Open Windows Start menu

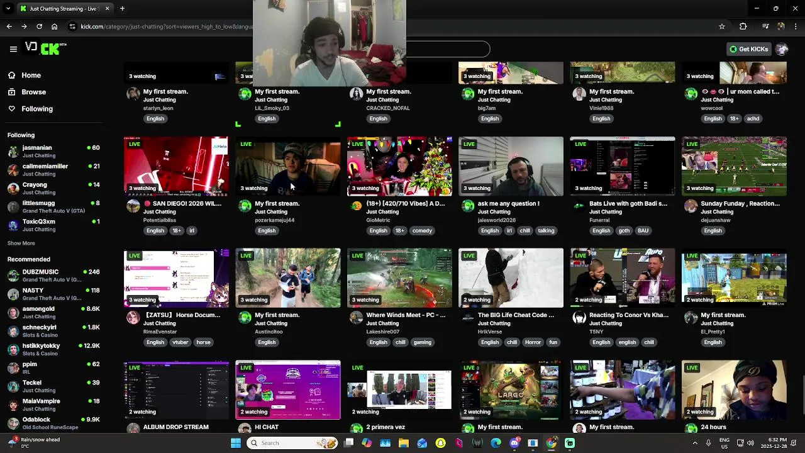(x=236, y=443)
